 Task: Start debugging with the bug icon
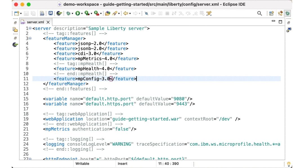68,13
